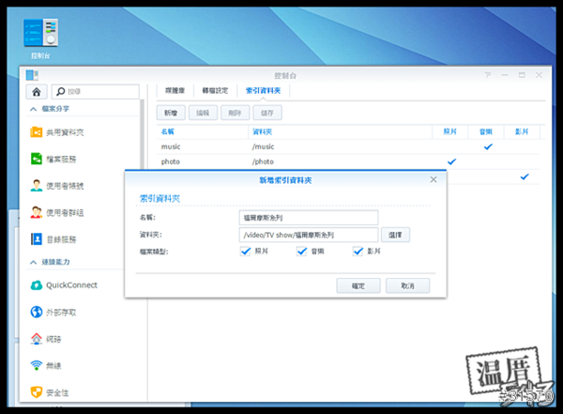Click the Home icon in control panel
563x414 pixels.
tap(37, 92)
